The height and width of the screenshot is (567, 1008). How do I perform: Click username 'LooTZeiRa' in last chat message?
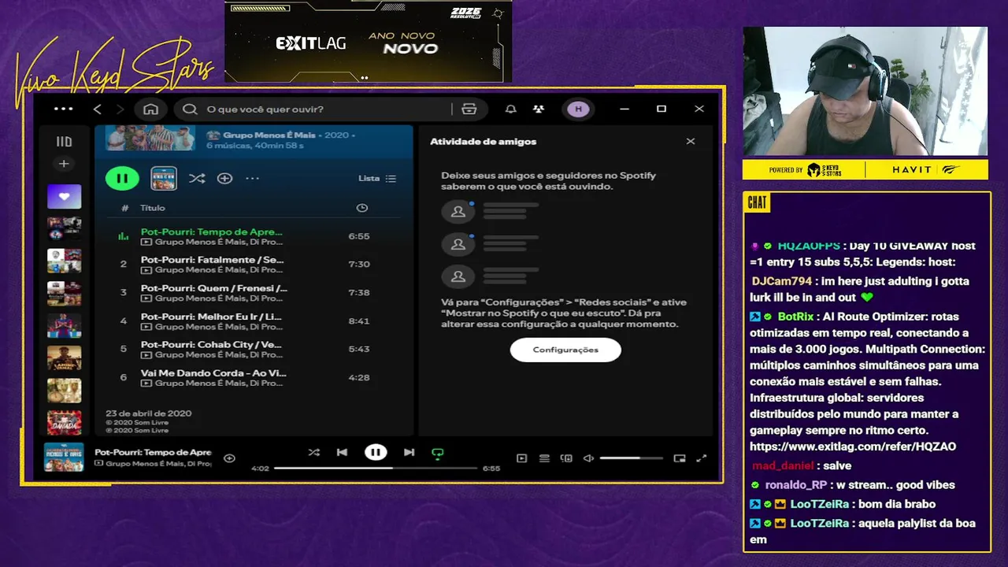820,523
